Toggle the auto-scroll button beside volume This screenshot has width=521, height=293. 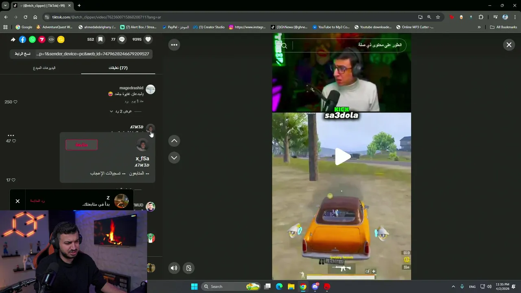coord(189,268)
